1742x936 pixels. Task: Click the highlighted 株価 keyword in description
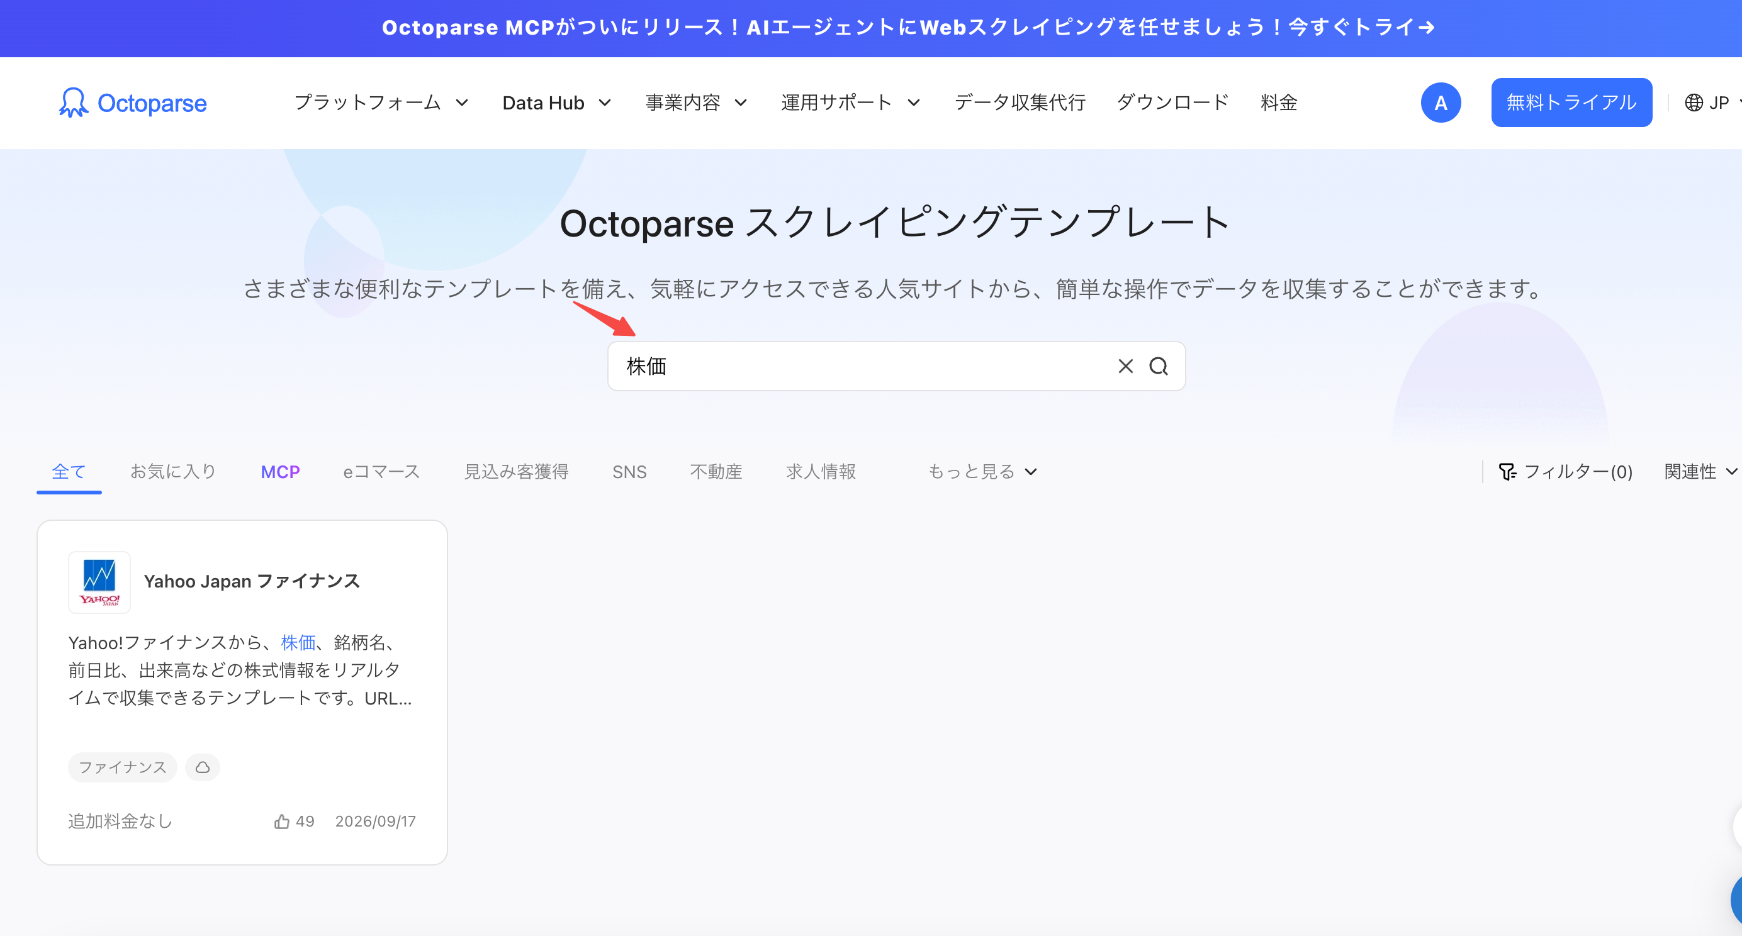coord(298,642)
